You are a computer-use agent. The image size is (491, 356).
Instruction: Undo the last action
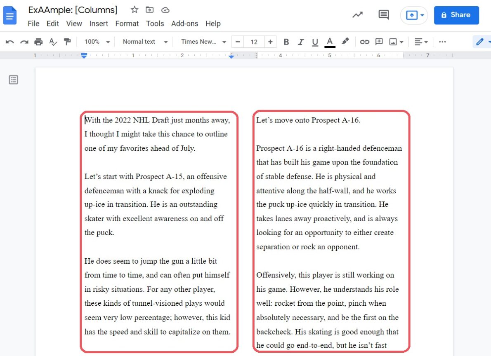(9, 42)
